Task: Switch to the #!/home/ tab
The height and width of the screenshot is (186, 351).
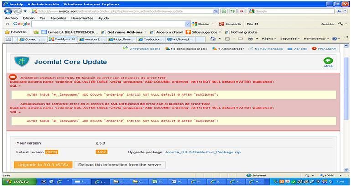Action: [181, 39]
